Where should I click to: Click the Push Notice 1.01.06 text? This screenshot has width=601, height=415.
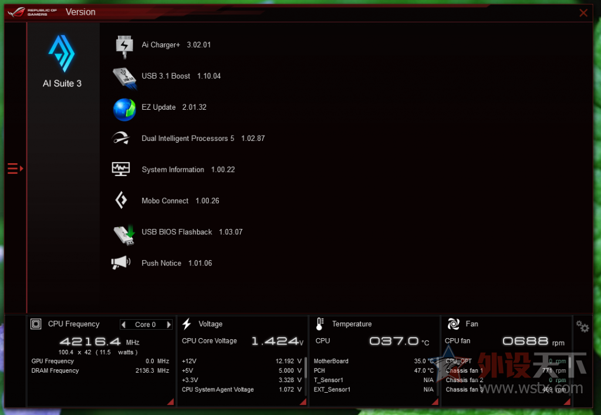pyautogui.click(x=177, y=263)
